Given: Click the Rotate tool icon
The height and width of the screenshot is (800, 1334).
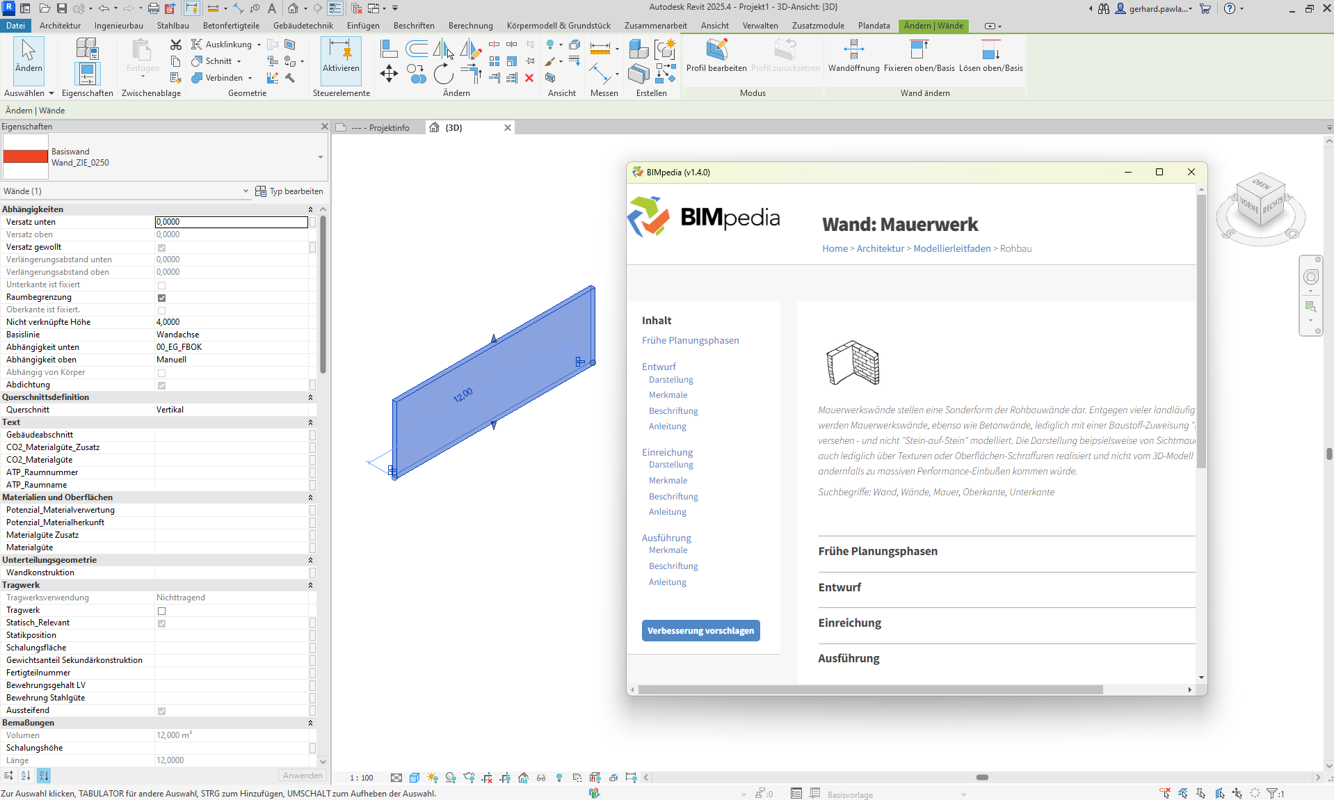Looking at the screenshot, I should point(443,74).
